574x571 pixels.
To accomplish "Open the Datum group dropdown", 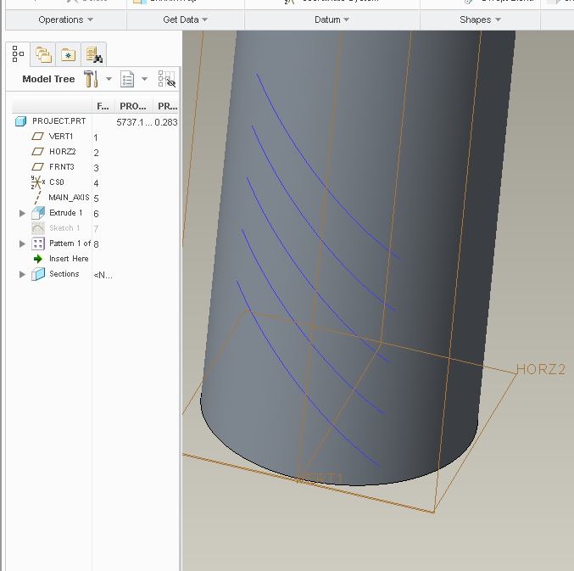I will point(332,20).
